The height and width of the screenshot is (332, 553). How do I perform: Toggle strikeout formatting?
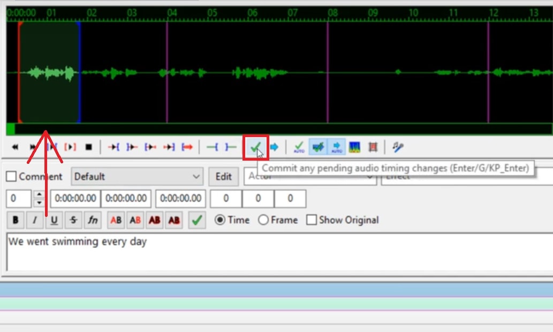pyautogui.click(x=73, y=220)
